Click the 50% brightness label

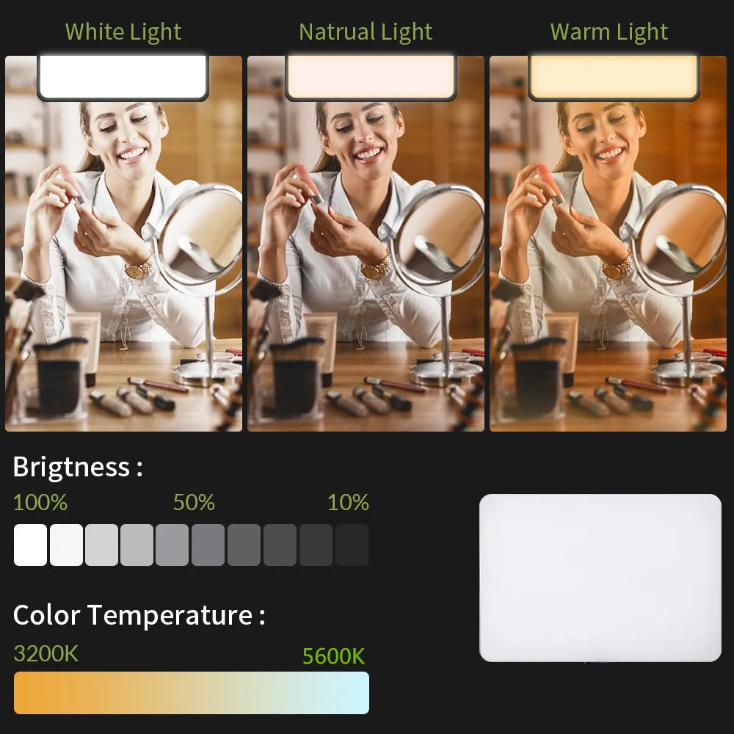(x=194, y=502)
